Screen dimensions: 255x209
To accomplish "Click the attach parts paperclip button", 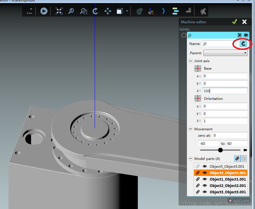I will [237, 158].
